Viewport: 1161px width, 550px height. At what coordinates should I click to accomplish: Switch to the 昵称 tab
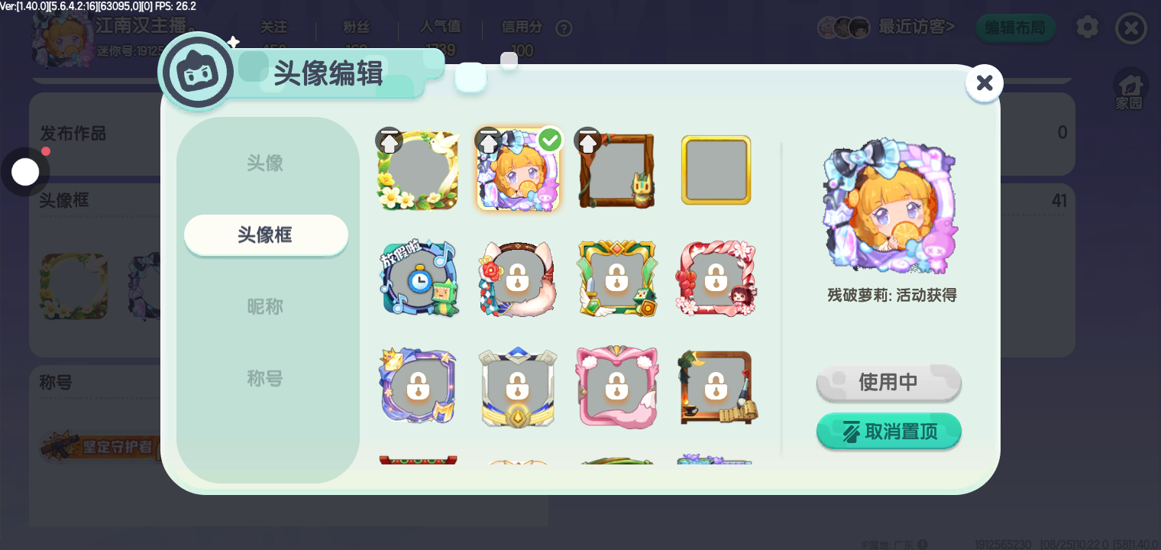pyautogui.click(x=265, y=306)
